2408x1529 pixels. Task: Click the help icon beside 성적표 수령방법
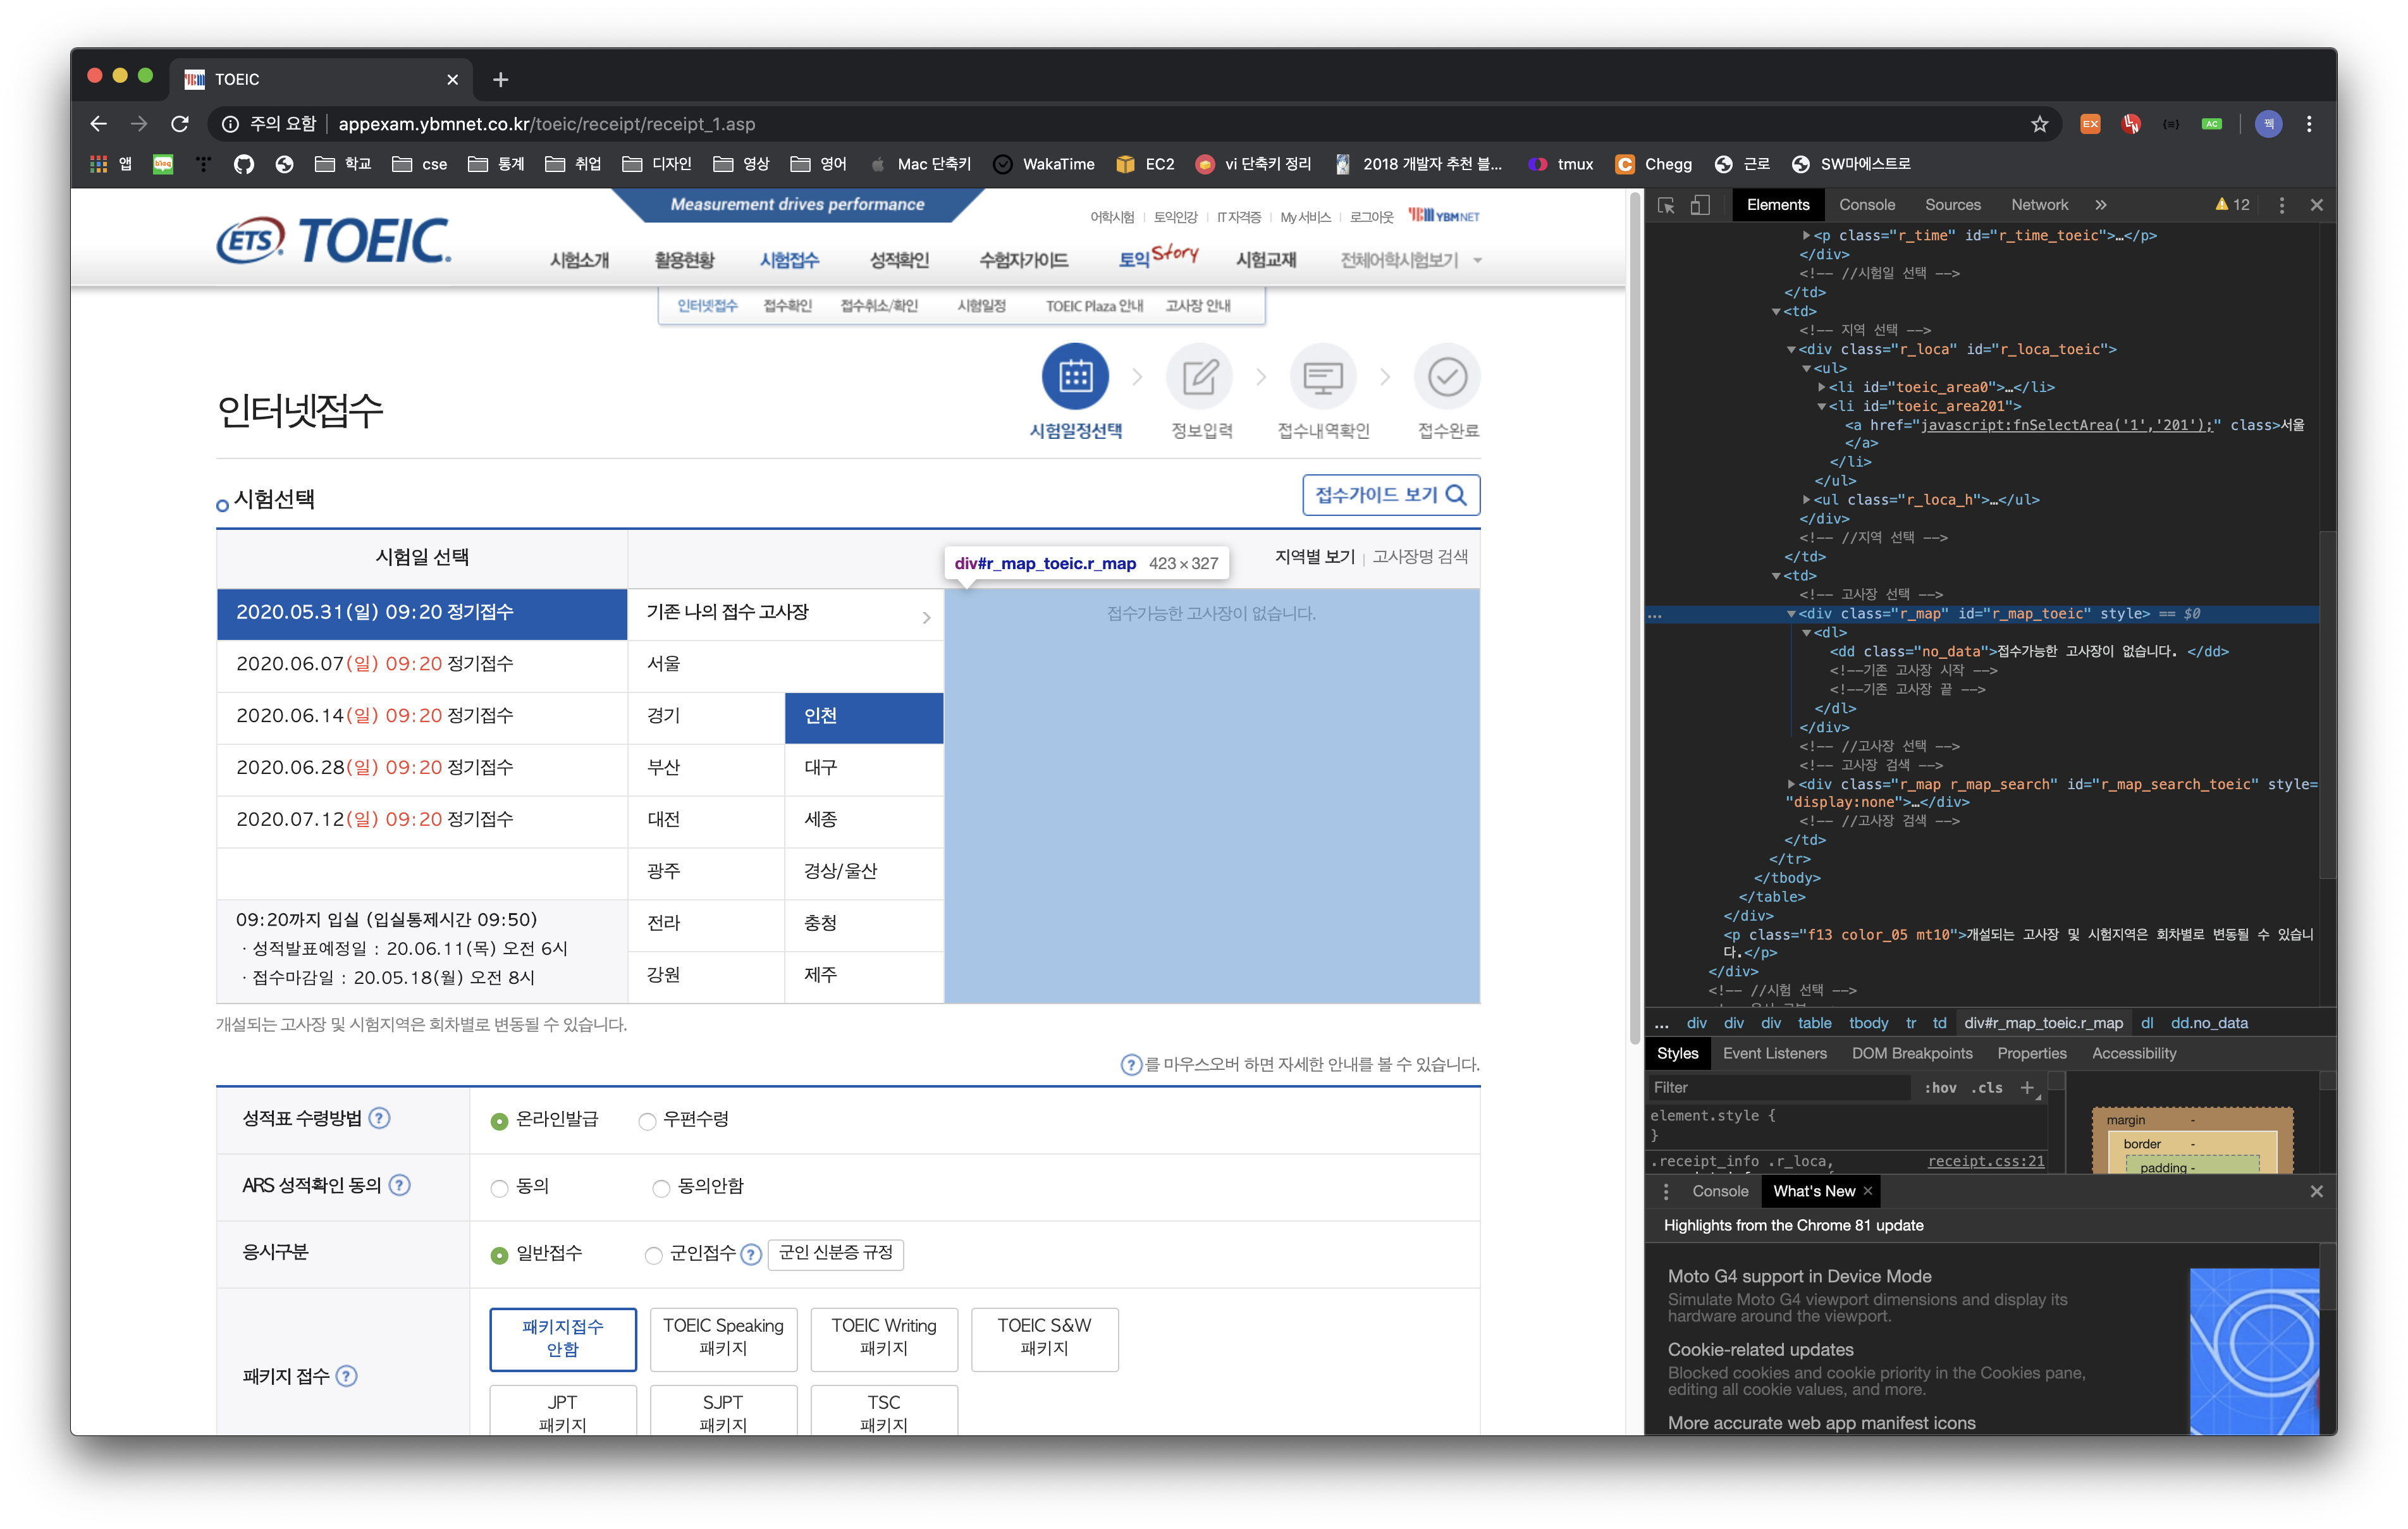coord(379,1118)
